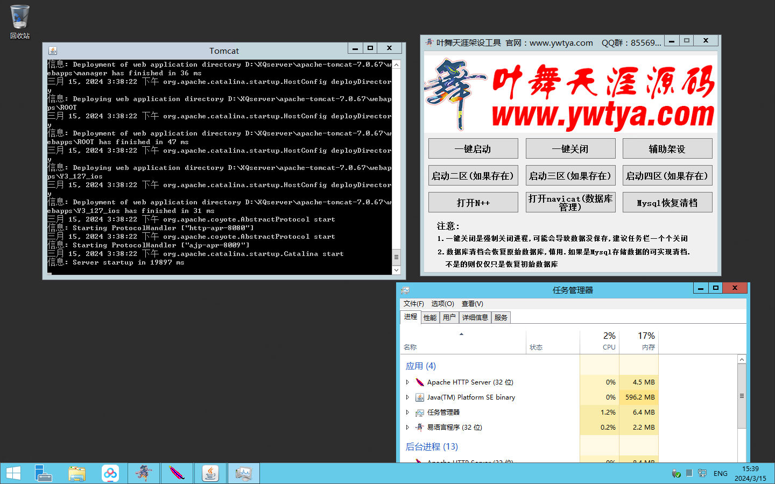Click Task Manager scroll up arrow
The height and width of the screenshot is (484, 775).
click(742, 359)
